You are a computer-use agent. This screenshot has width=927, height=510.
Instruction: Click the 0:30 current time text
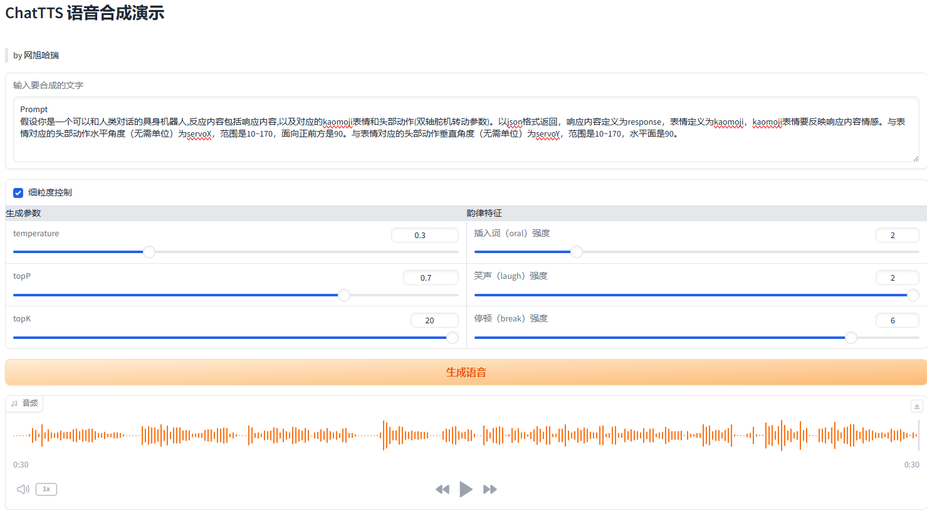click(x=21, y=465)
